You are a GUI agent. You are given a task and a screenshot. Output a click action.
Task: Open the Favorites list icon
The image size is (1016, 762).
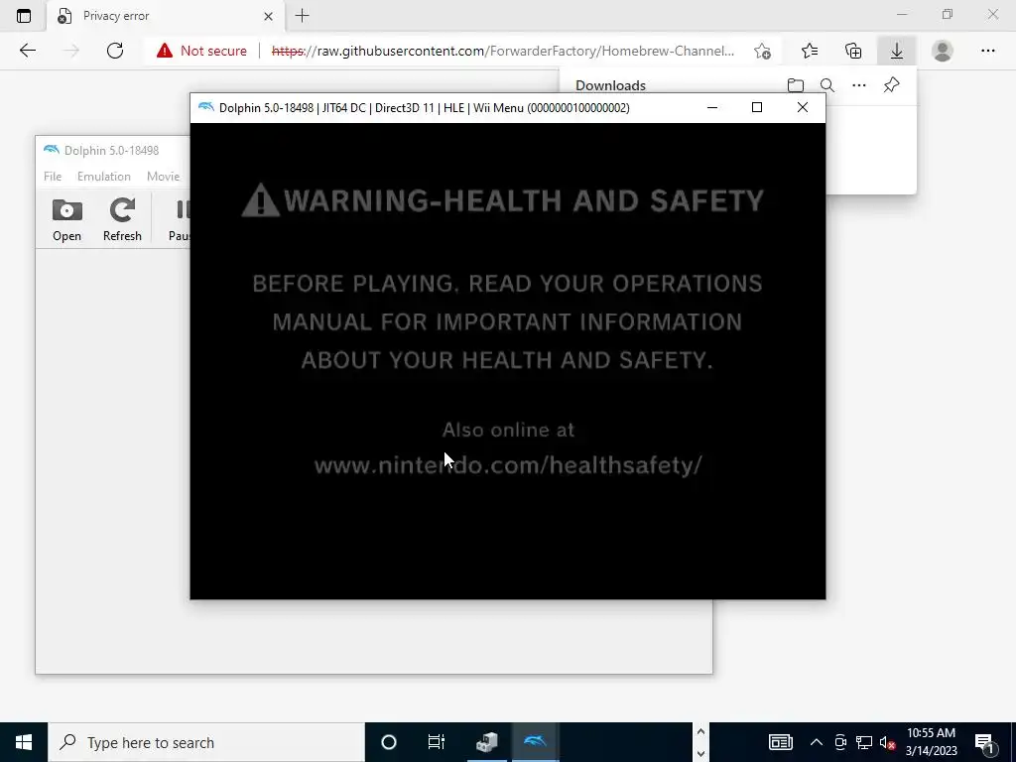coord(810,51)
